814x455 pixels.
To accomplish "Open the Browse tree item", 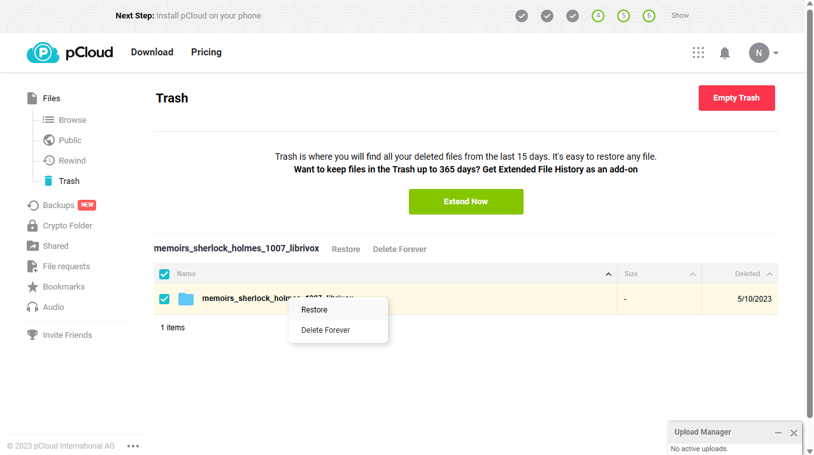I will point(73,120).
